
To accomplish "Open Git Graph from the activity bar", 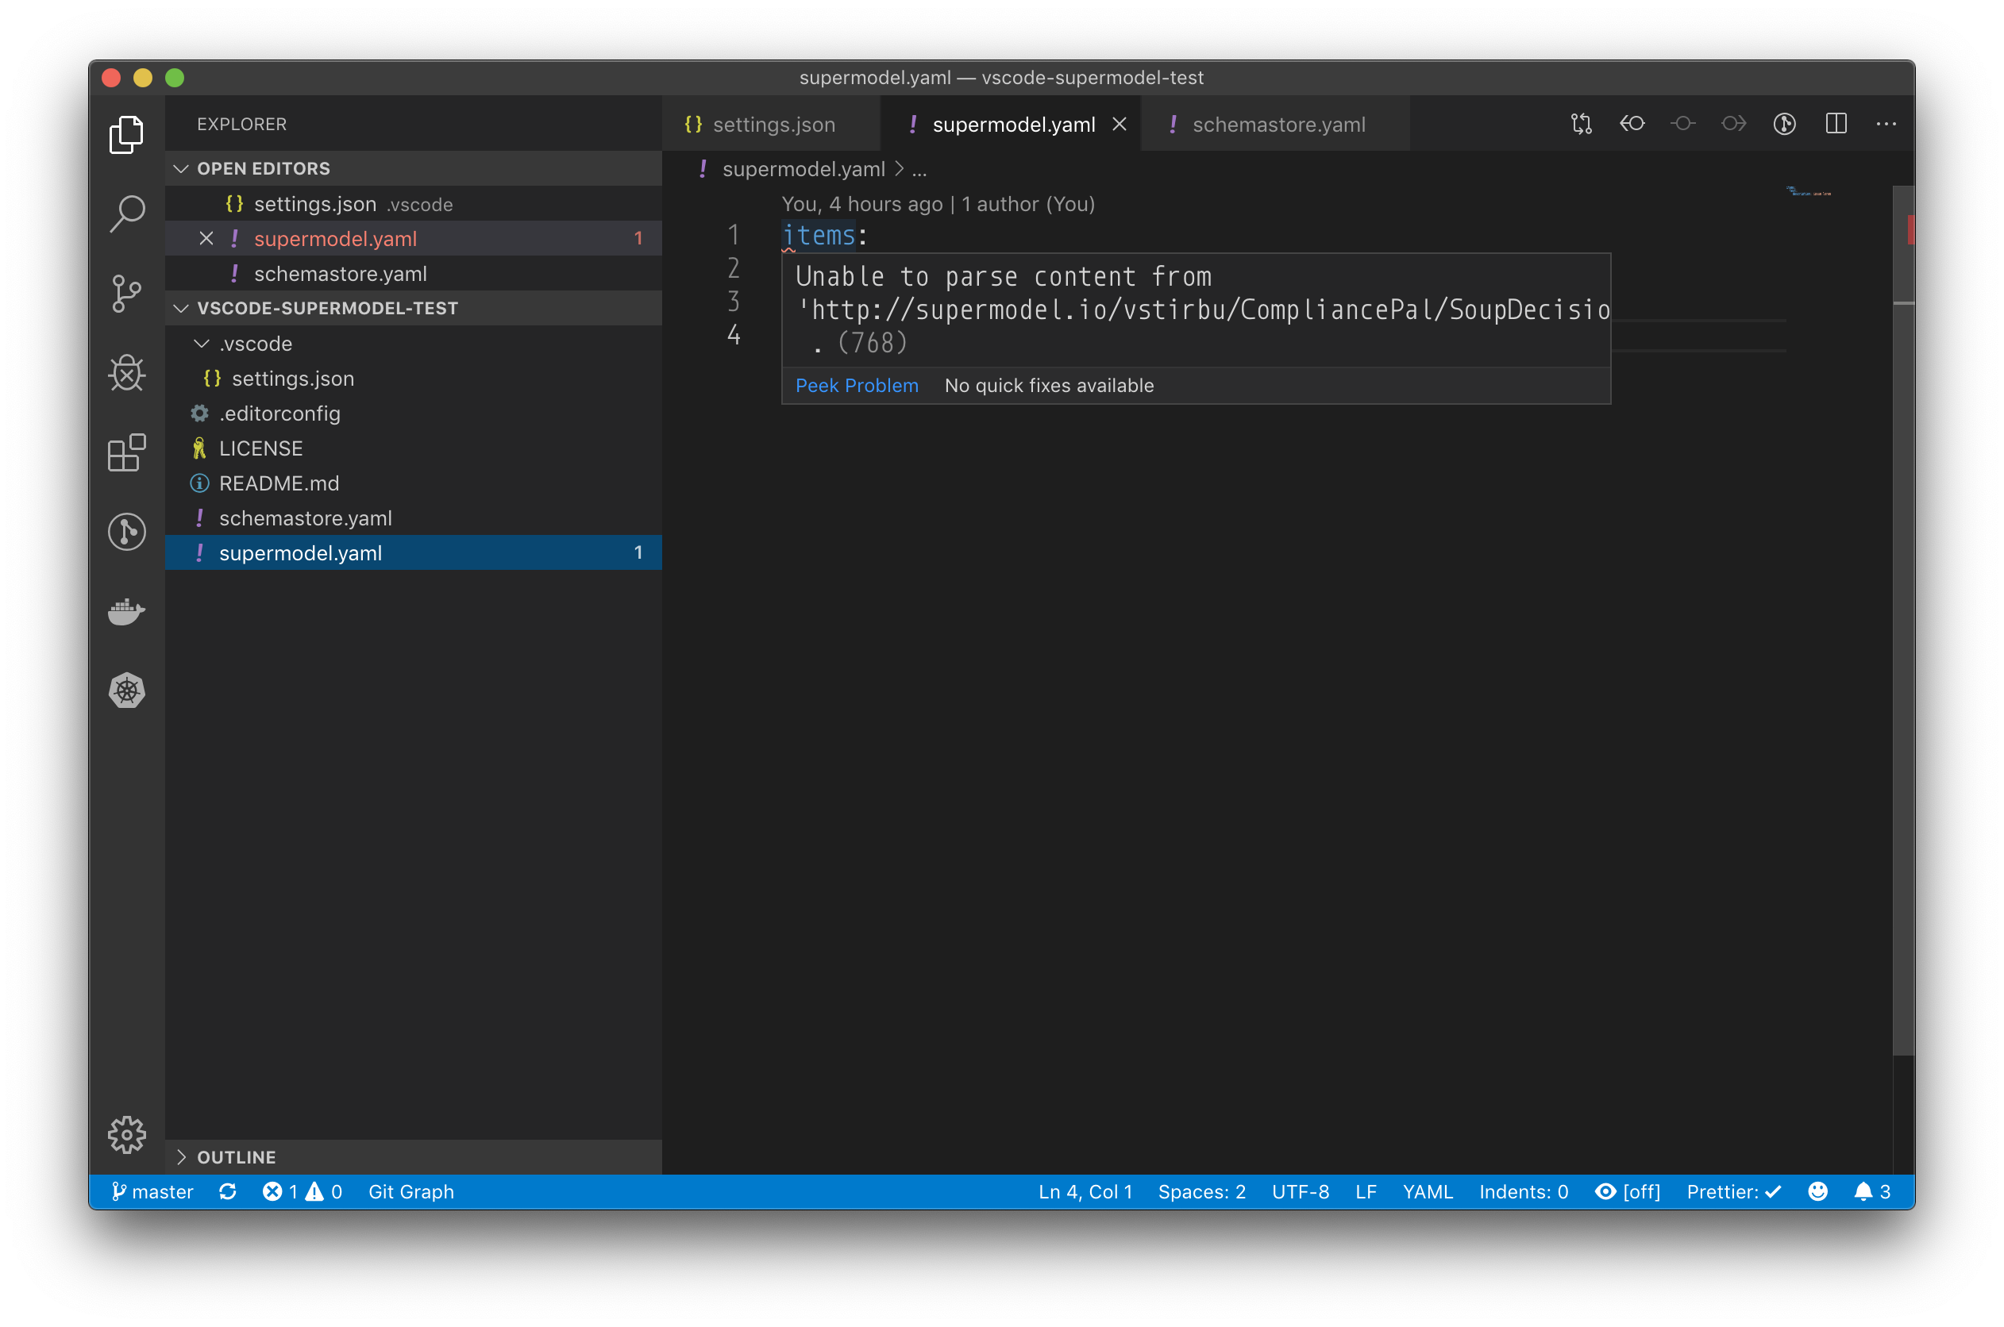I will pyautogui.click(x=127, y=532).
